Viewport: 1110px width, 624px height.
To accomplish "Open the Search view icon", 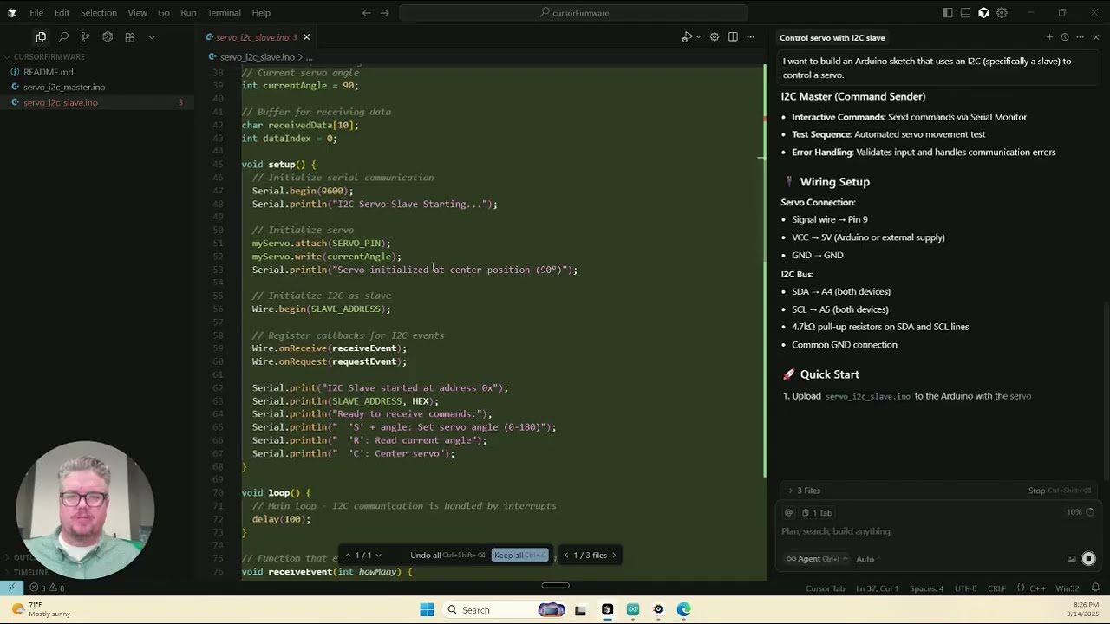I will coord(63,37).
